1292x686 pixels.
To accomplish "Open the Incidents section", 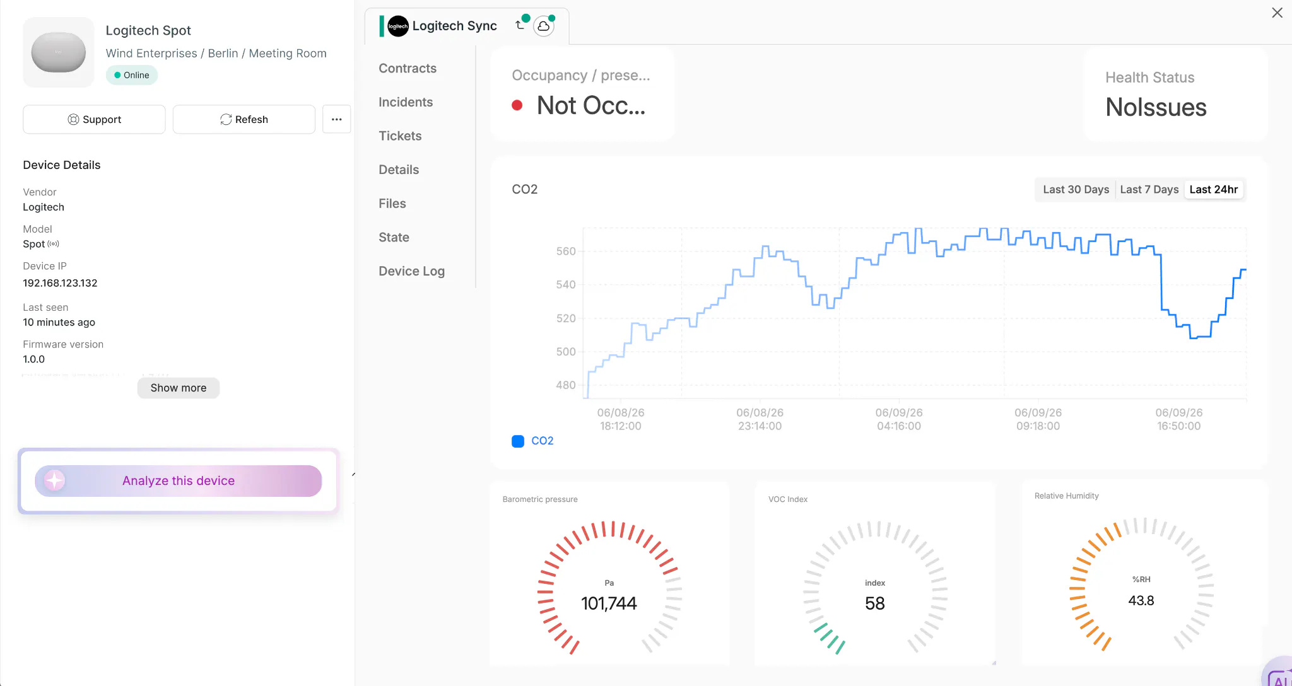I will point(406,102).
